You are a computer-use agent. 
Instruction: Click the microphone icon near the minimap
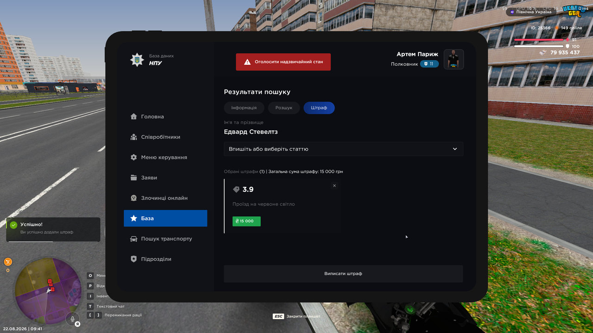72,318
